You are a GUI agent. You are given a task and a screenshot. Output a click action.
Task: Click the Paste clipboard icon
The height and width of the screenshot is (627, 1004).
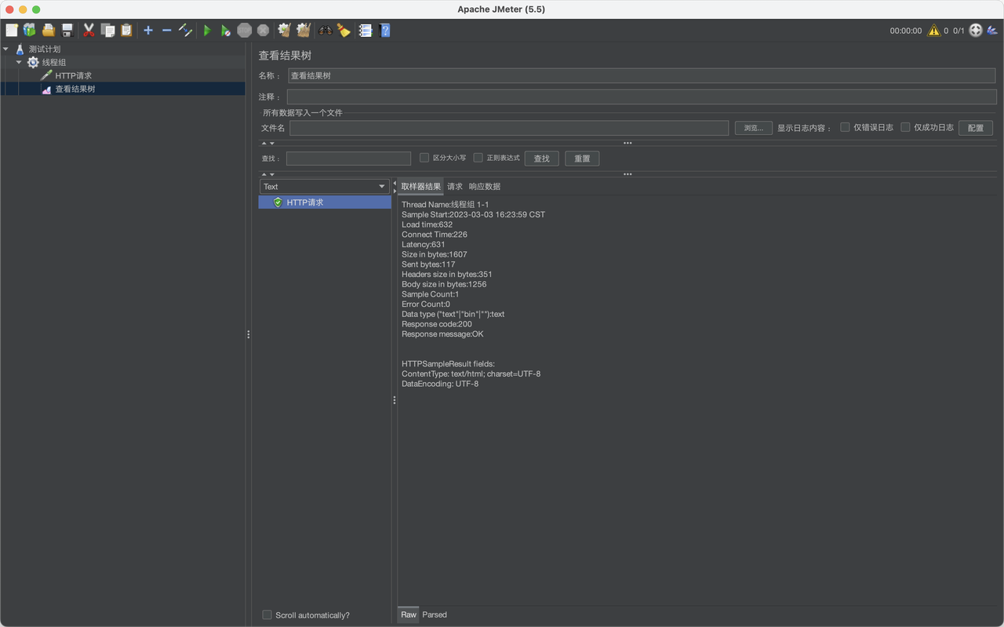126,31
